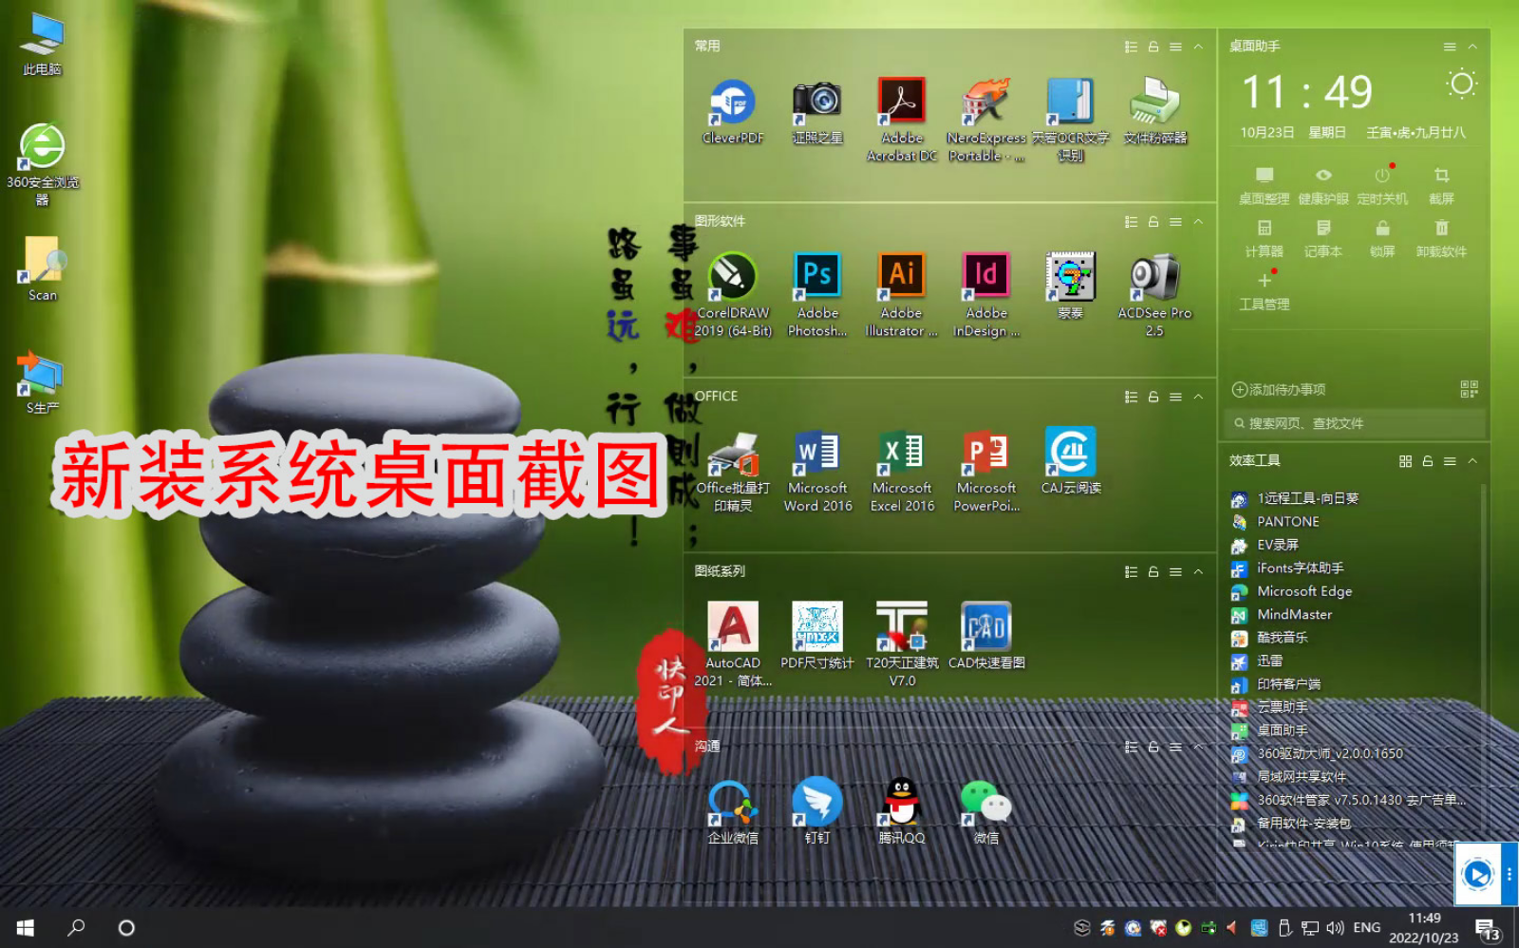Open Adobe Acrobat DC in 常用 panel
This screenshot has height=948, width=1519.
point(901,102)
